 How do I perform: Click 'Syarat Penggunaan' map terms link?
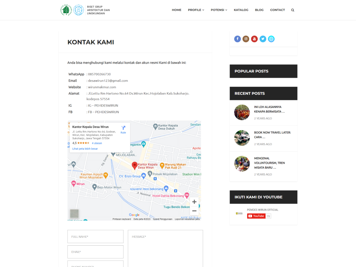pyautogui.click(x=163, y=219)
